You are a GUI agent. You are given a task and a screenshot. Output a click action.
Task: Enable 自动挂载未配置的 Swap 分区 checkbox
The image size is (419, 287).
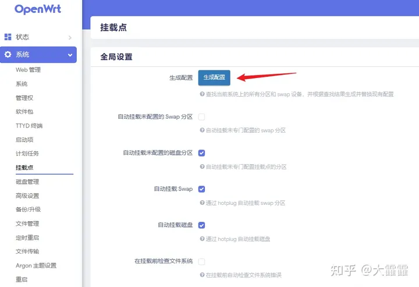(x=201, y=117)
